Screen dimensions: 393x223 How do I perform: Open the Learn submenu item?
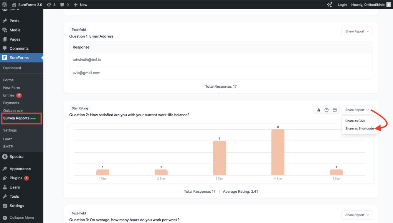pyautogui.click(x=8, y=139)
